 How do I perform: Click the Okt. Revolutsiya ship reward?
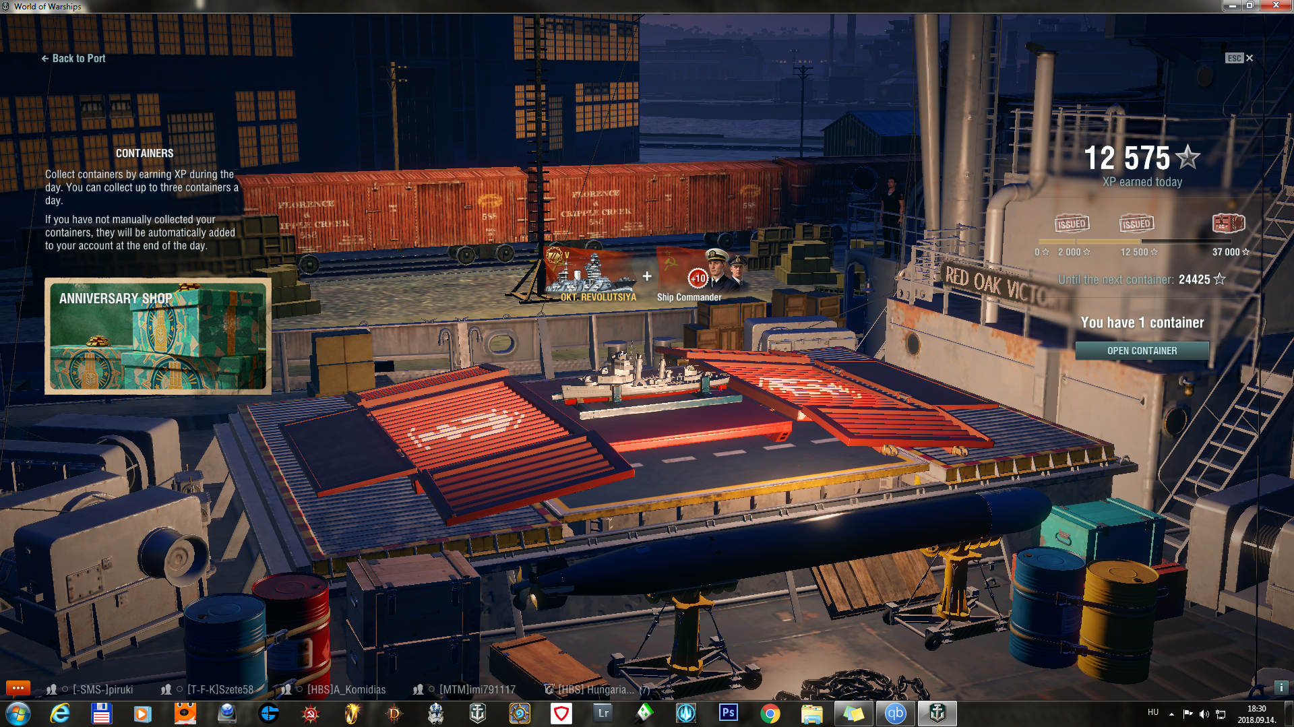coord(590,274)
